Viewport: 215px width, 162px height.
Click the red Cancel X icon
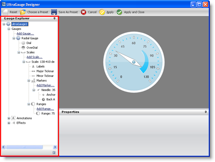pos(84,12)
